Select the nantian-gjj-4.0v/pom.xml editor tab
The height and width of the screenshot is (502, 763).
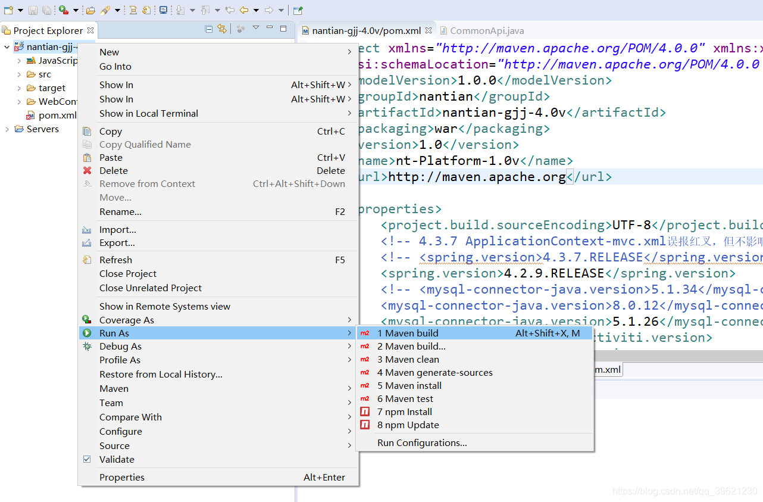click(366, 31)
